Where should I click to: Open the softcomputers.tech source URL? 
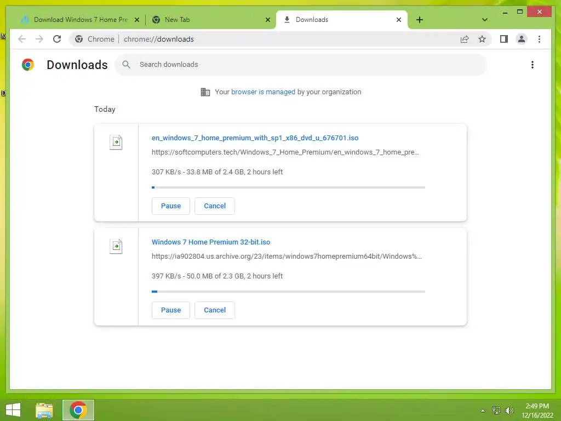pos(285,152)
